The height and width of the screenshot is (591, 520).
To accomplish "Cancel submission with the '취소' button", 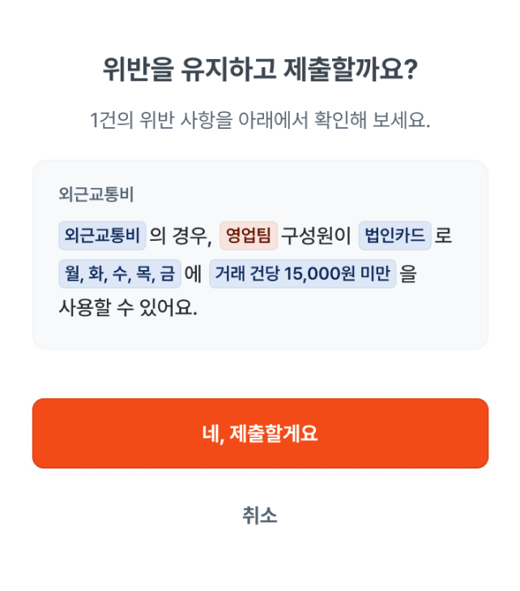I will coord(259,516).
